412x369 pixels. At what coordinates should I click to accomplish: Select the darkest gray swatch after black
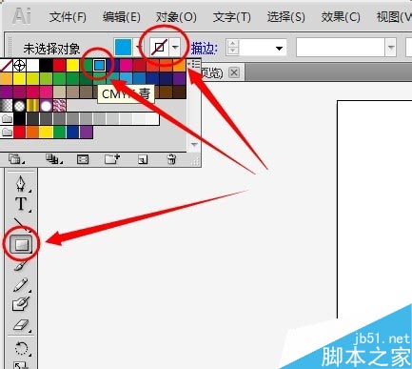(x=32, y=118)
